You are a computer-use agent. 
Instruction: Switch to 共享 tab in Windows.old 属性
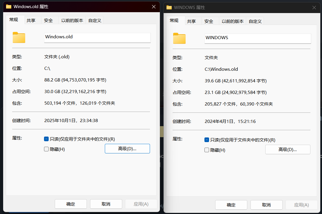click(x=31, y=20)
